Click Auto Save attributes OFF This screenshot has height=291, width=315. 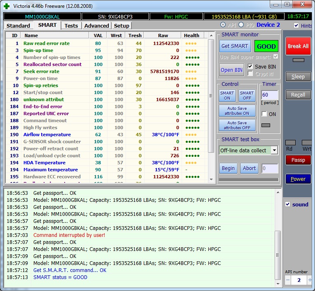pos(237,125)
